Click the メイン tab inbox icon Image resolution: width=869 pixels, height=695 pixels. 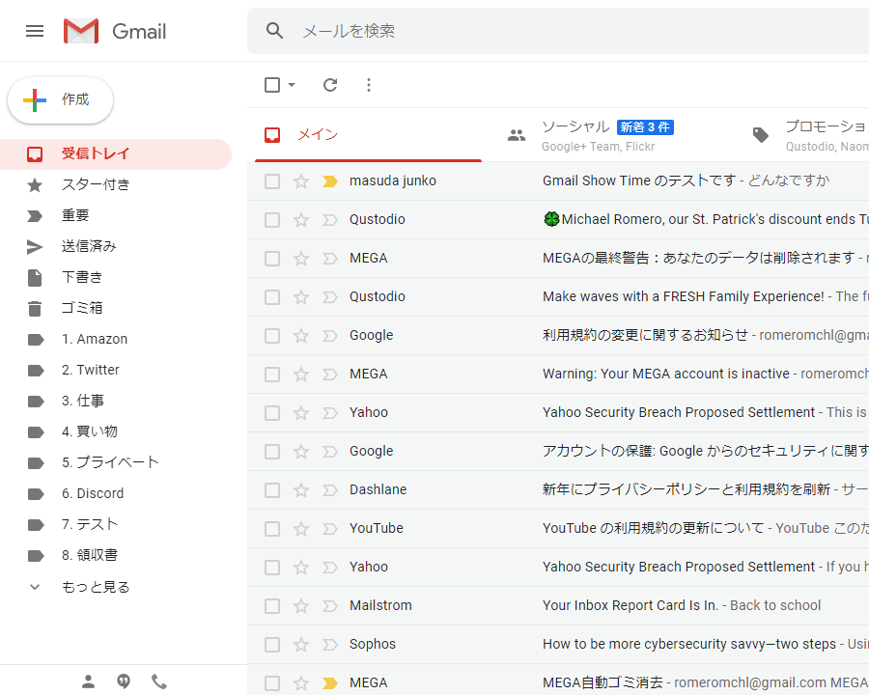coord(272,135)
